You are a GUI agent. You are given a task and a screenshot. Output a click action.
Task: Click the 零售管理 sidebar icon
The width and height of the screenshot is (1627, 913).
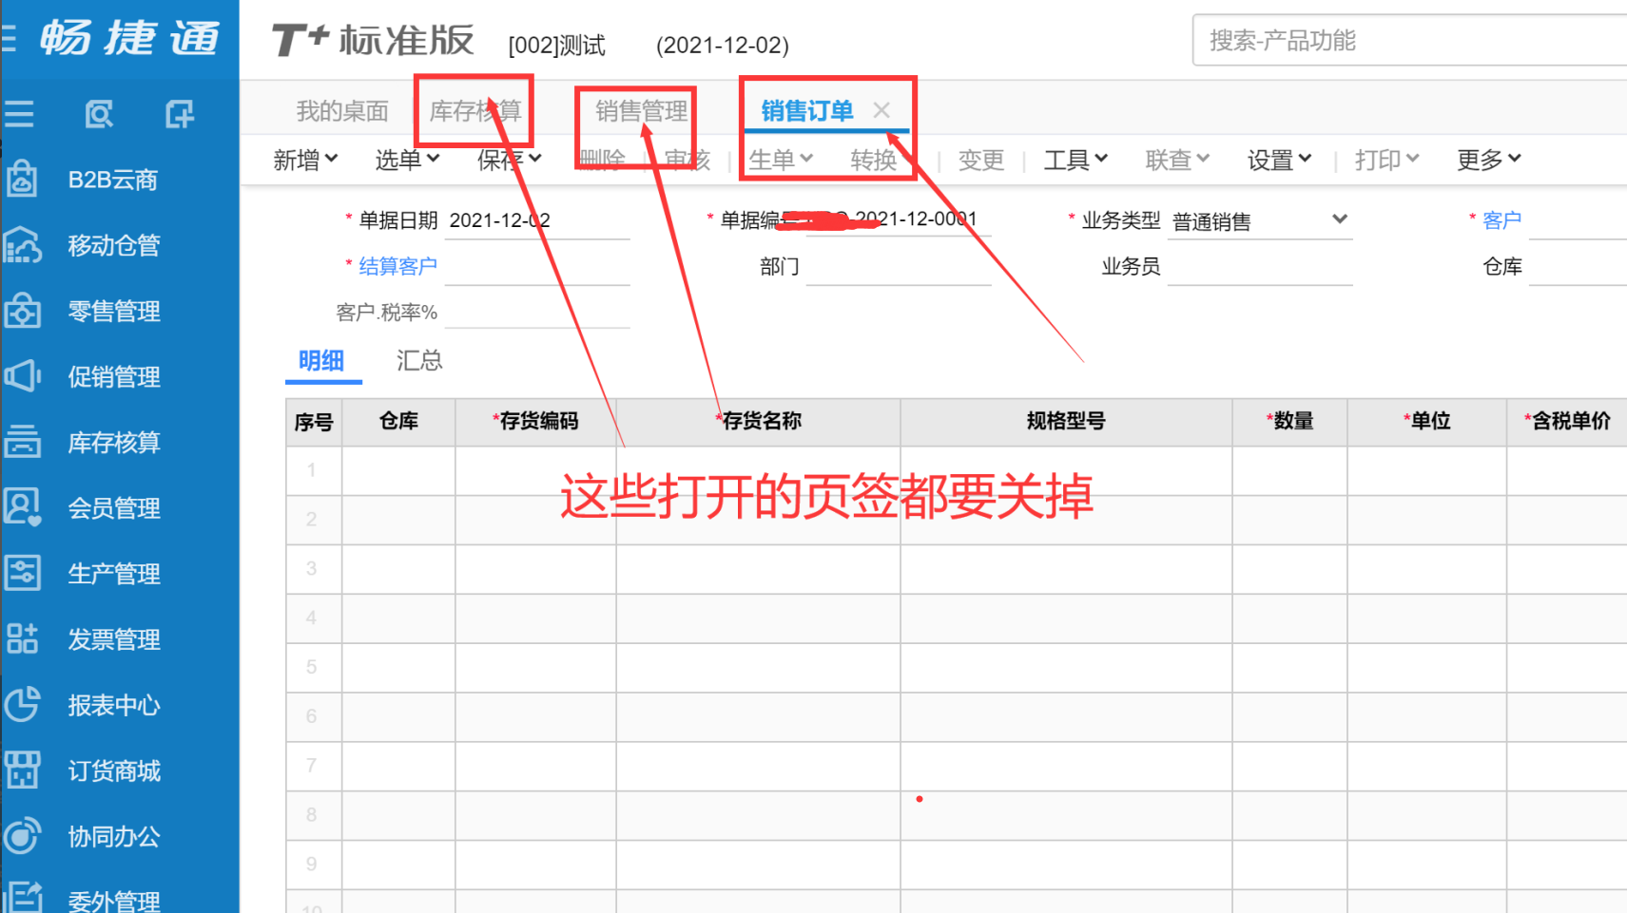pyautogui.click(x=22, y=311)
